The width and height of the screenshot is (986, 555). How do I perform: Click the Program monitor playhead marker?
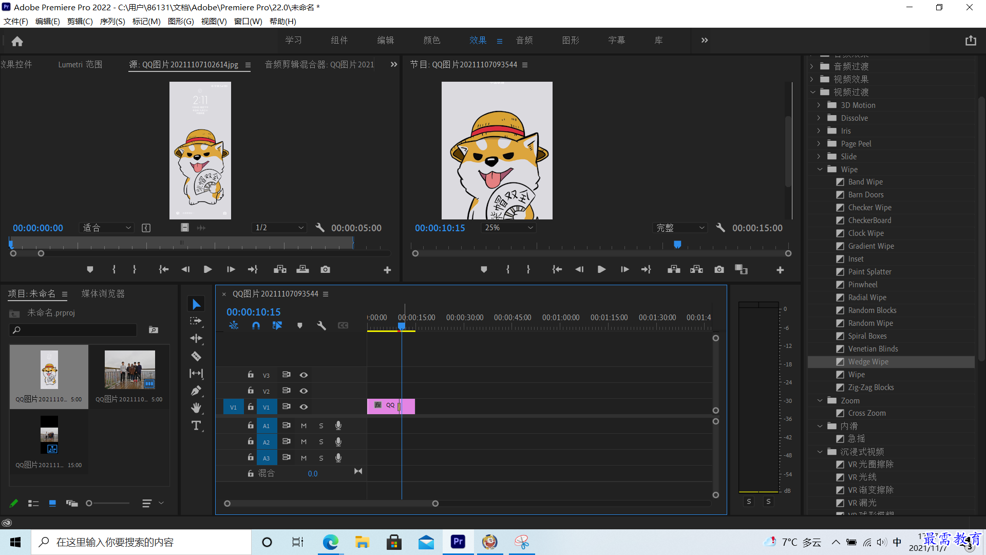[x=677, y=245]
